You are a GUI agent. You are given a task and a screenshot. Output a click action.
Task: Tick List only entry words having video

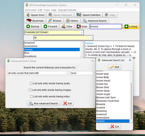31,96
